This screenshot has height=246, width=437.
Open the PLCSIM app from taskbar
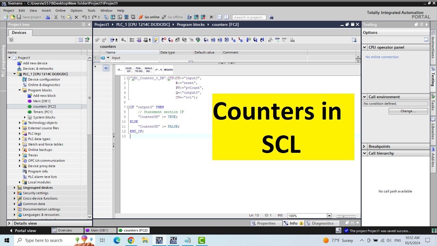[173, 240]
